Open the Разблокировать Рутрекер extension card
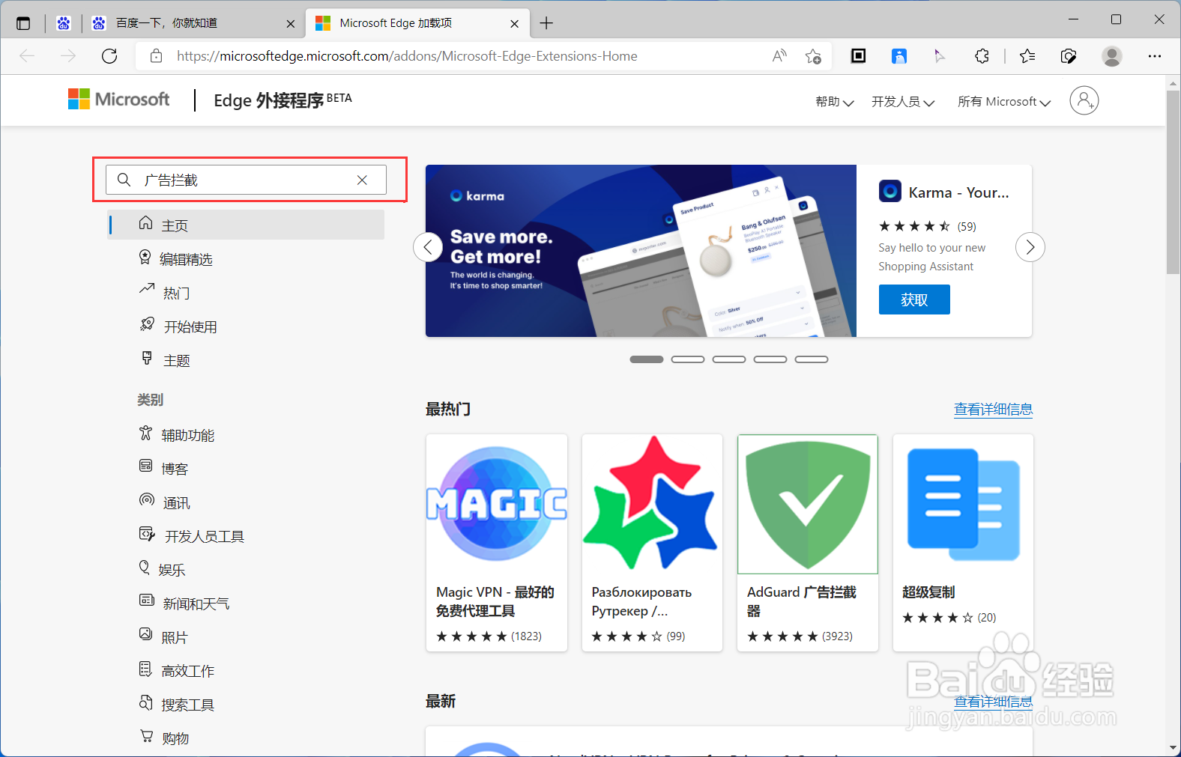The height and width of the screenshot is (757, 1181). (x=652, y=543)
